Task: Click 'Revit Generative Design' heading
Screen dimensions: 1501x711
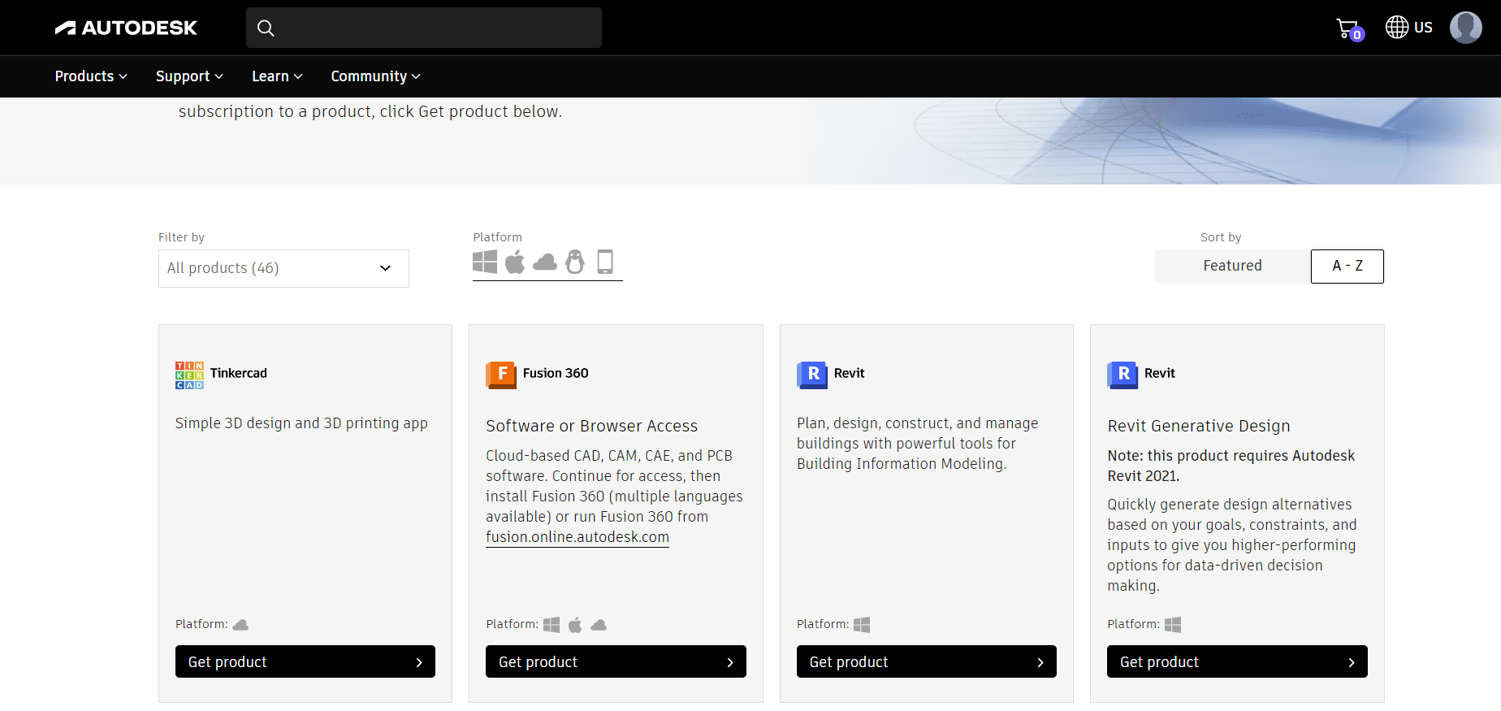Action: point(1199,426)
